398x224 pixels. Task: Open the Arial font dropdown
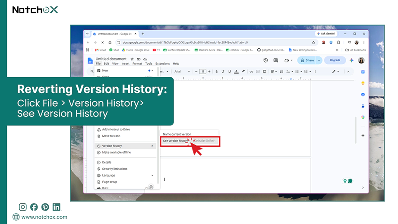182,72
